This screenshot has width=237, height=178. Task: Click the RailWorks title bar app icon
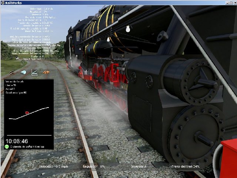[3, 3]
